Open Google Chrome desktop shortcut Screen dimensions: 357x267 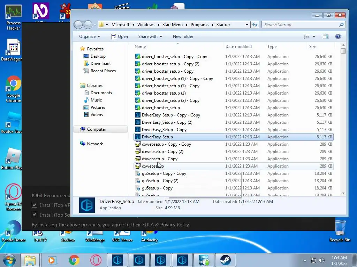(x=14, y=89)
